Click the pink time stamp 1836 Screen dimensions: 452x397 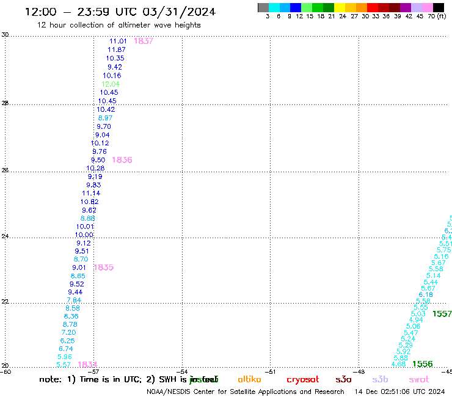click(122, 160)
